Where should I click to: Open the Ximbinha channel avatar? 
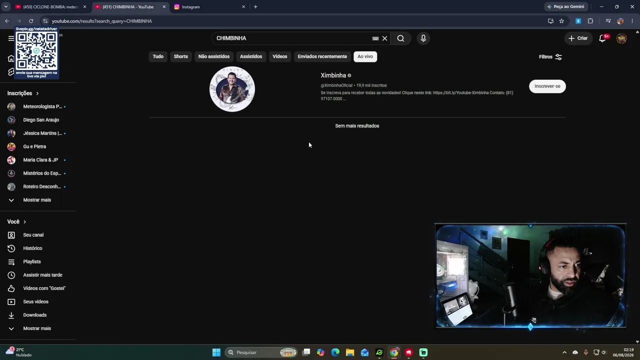[232, 89]
